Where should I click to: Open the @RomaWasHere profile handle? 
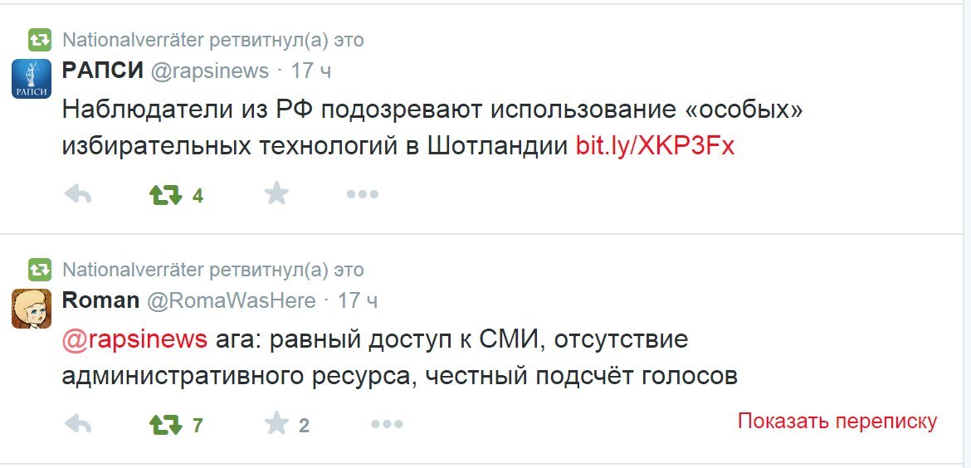point(231,301)
